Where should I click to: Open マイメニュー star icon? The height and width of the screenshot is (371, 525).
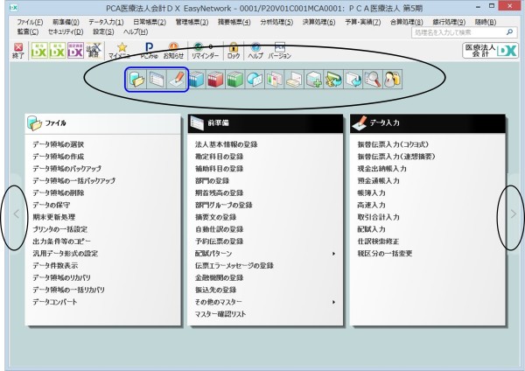(120, 51)
